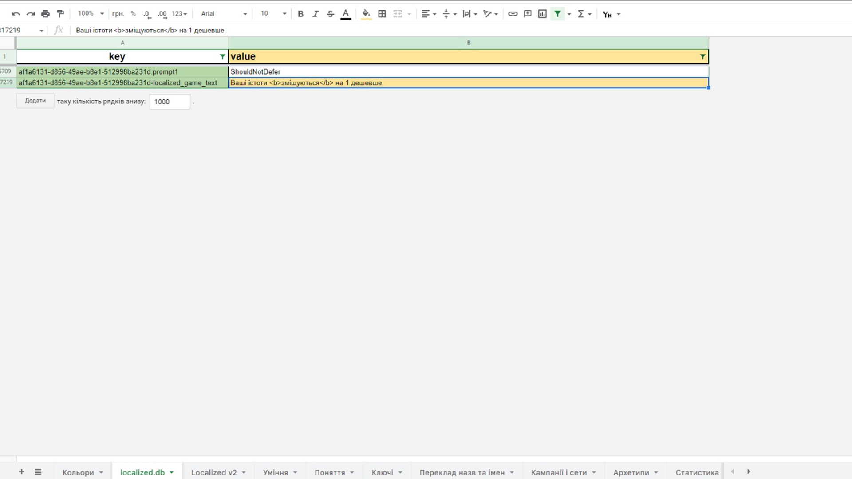Click the Додати button
The image size is (852, 479).
[35, 101]
